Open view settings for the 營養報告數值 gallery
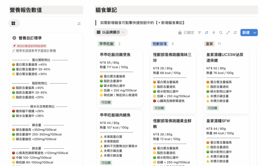Screen dimensions: 261x166 pos(79,24)
